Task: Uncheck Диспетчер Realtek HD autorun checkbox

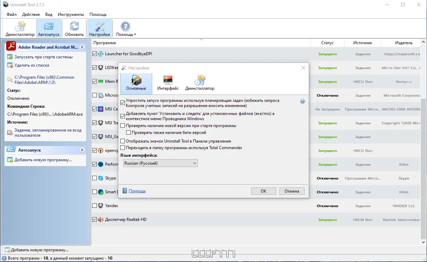Action: coord(95,220)
